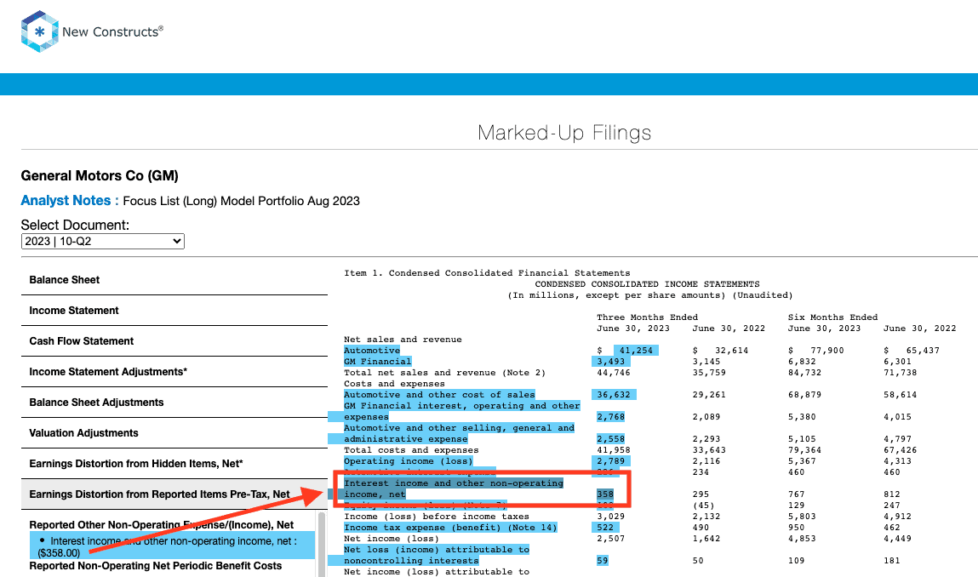The height and width of the screenshot is (577, 978).
Task: Click the Three Months Ended column header
Action: click(648, 317)
